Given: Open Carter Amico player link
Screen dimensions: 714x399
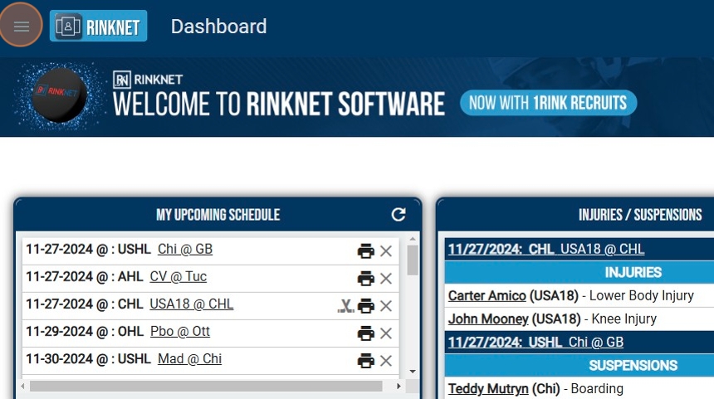Looking at the screenshot, I should coord(487,295).
